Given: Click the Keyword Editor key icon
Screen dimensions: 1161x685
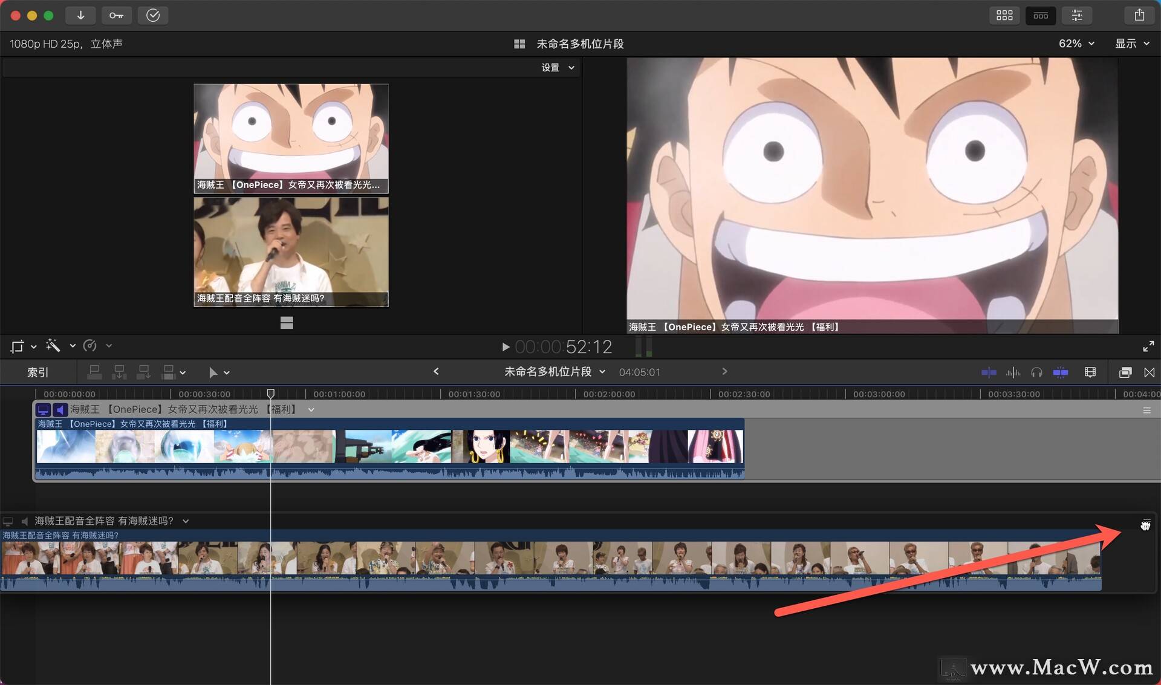Looking at the screenshot, I should 116,15.
